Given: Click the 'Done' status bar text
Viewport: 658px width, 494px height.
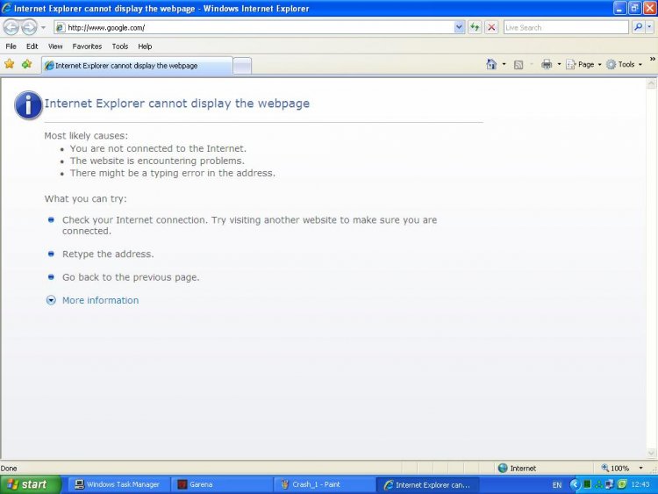Looking at the screenshot, I should pyautogui.click(x=9, y=468).
